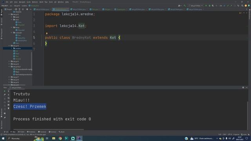The height and width of the screenshot is (141, 251).
Task: Click the Undo/rollback arrow in top toolbar
Action: click(238, 5)
